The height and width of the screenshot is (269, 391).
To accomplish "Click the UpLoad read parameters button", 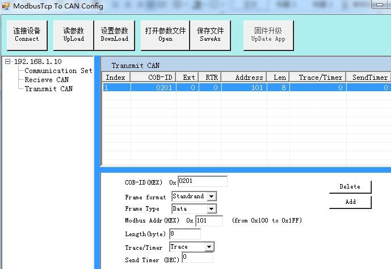I will [x=74, y=35].
